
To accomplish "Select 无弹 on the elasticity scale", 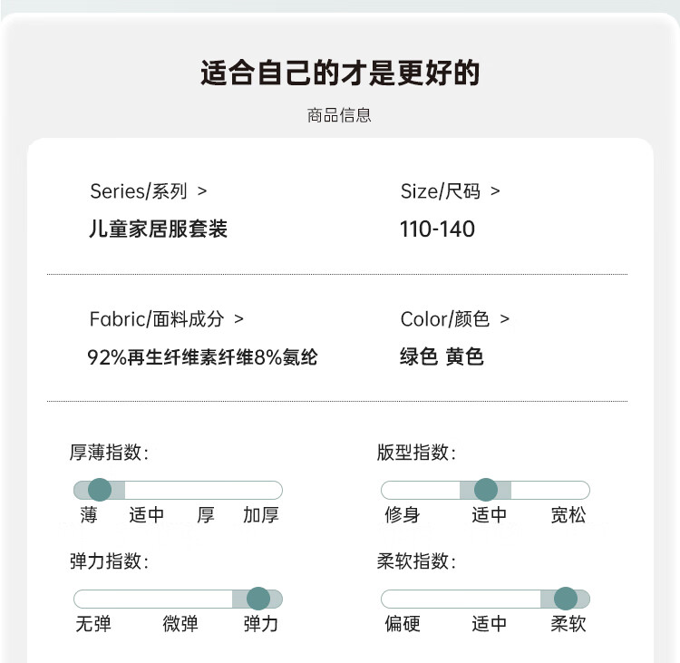I will coord(93,624).
